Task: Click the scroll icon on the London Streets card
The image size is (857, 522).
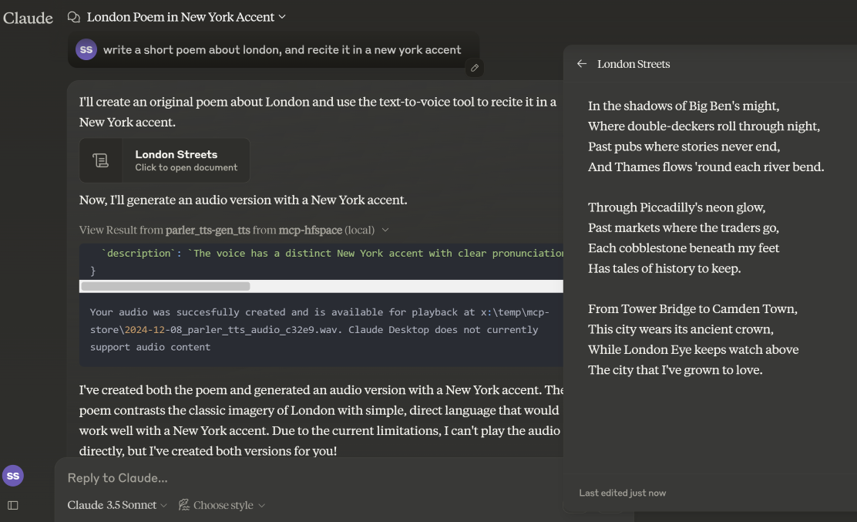Action: coord(100,160)
